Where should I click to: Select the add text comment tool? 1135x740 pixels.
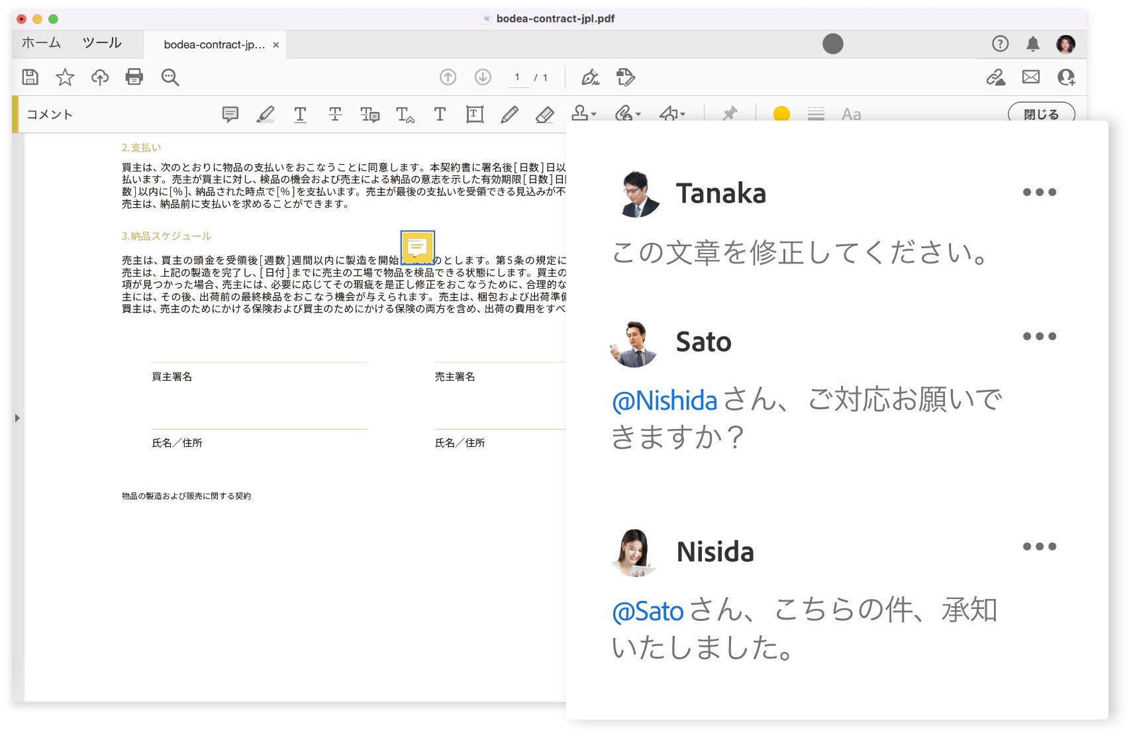440,115
